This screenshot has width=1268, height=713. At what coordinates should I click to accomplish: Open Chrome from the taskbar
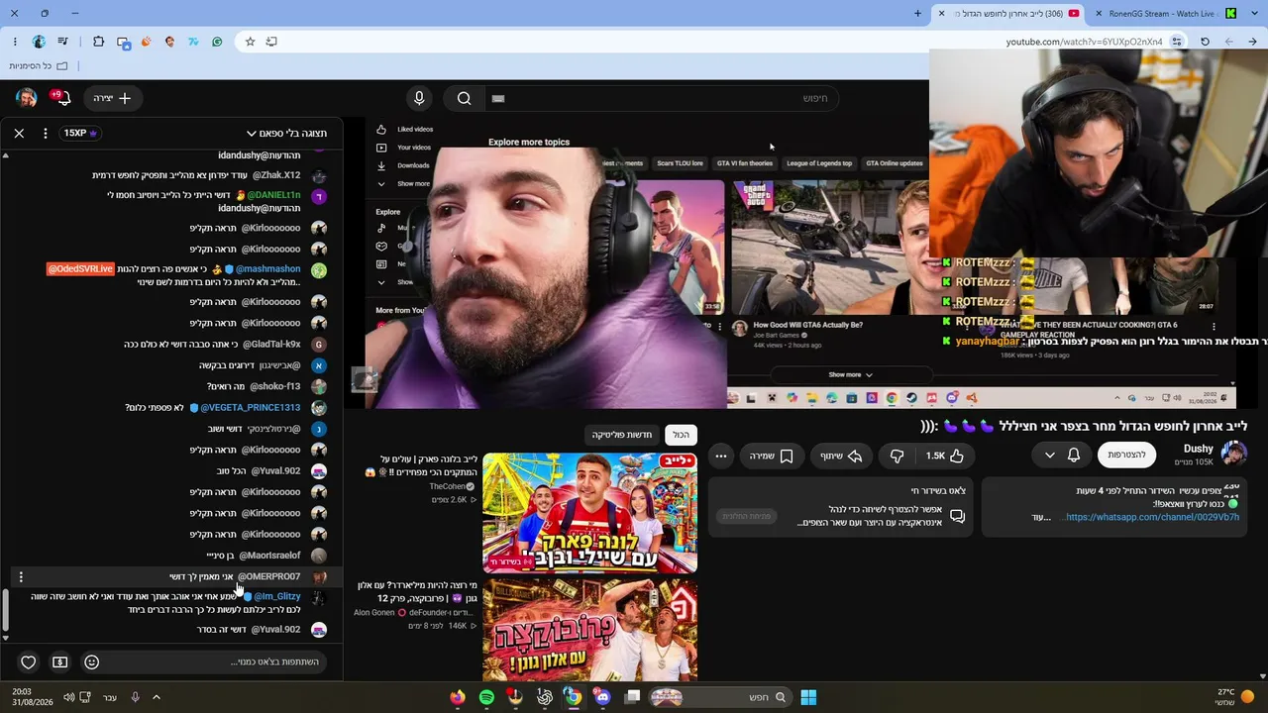574,697
